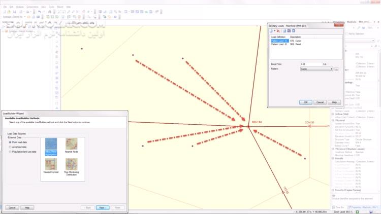Collapse Physical (Structure Losses) section in Properties
381x214 pixels.
click(333, 149)
